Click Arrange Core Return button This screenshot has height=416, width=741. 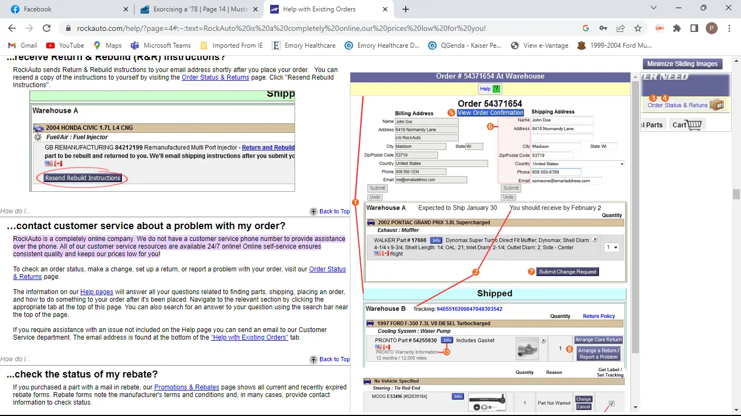[x=598, y=340]
